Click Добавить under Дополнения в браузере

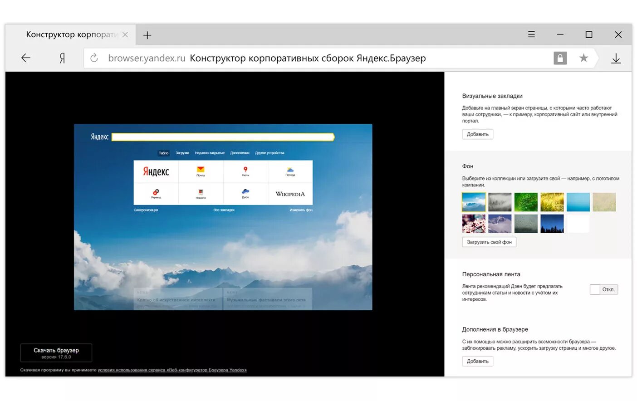(477, 362)
